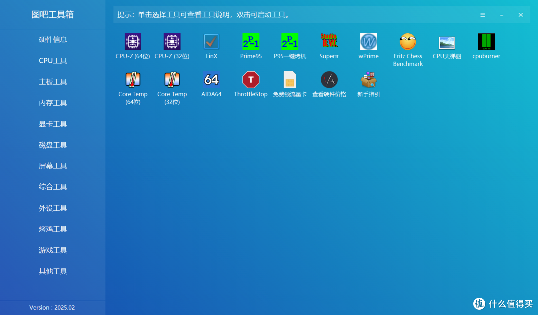Show the 屏幕工具 category

(53, 166)
